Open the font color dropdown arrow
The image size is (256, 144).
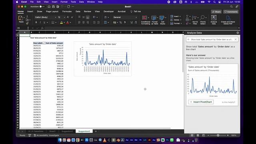[x=70, y=22]
